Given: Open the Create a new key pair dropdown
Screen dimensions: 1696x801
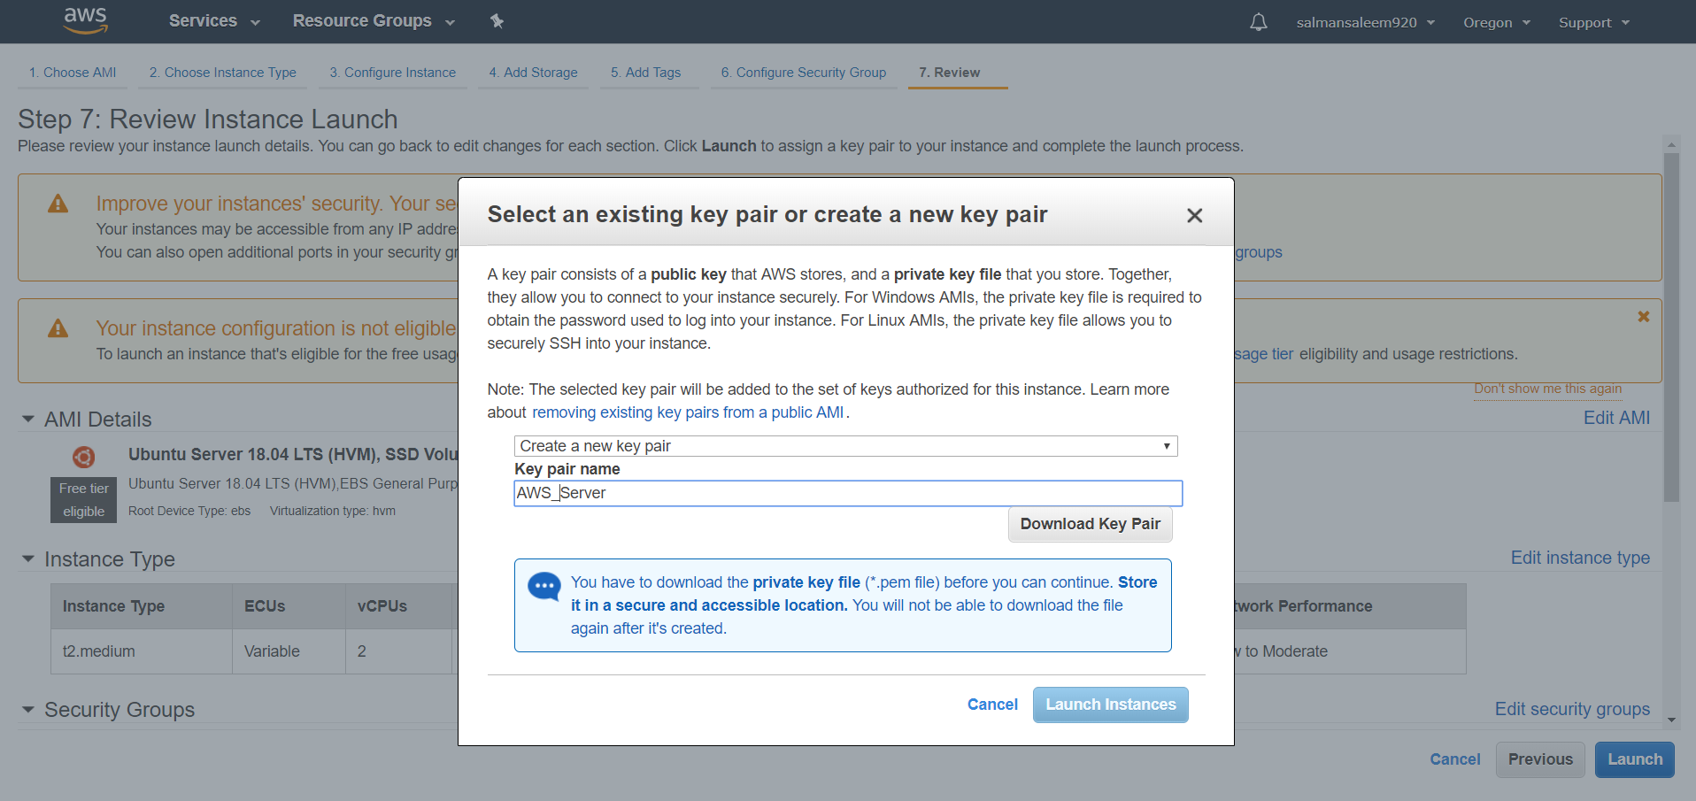Looking at the screenshot, I should tap(845, 446).
